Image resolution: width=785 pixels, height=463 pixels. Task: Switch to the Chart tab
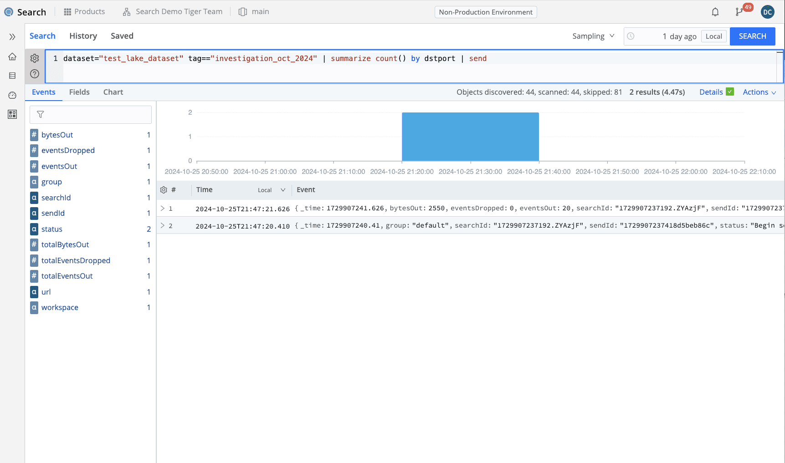[x=113, y=92]
